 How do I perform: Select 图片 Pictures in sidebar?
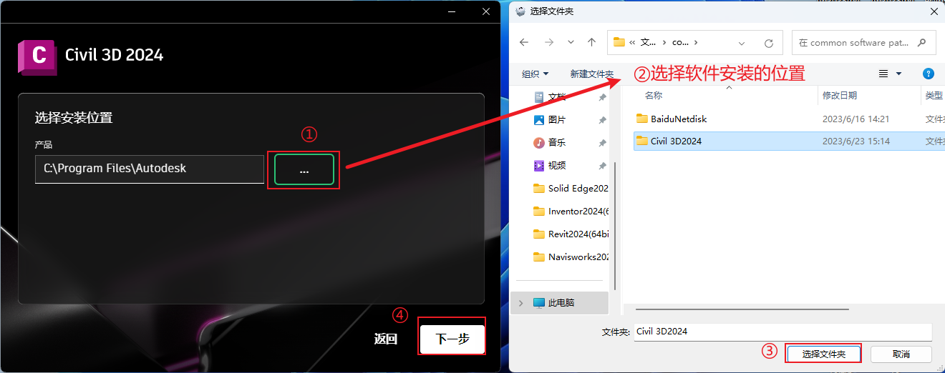557,119
